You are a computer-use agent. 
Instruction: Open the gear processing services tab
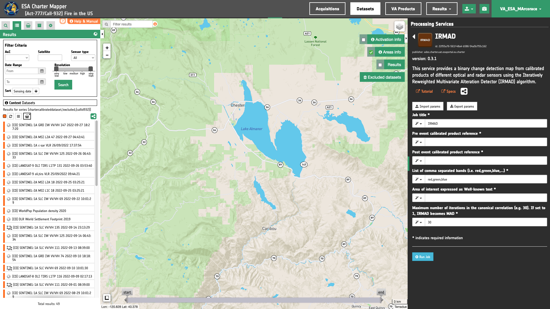[x=51, y=25]
